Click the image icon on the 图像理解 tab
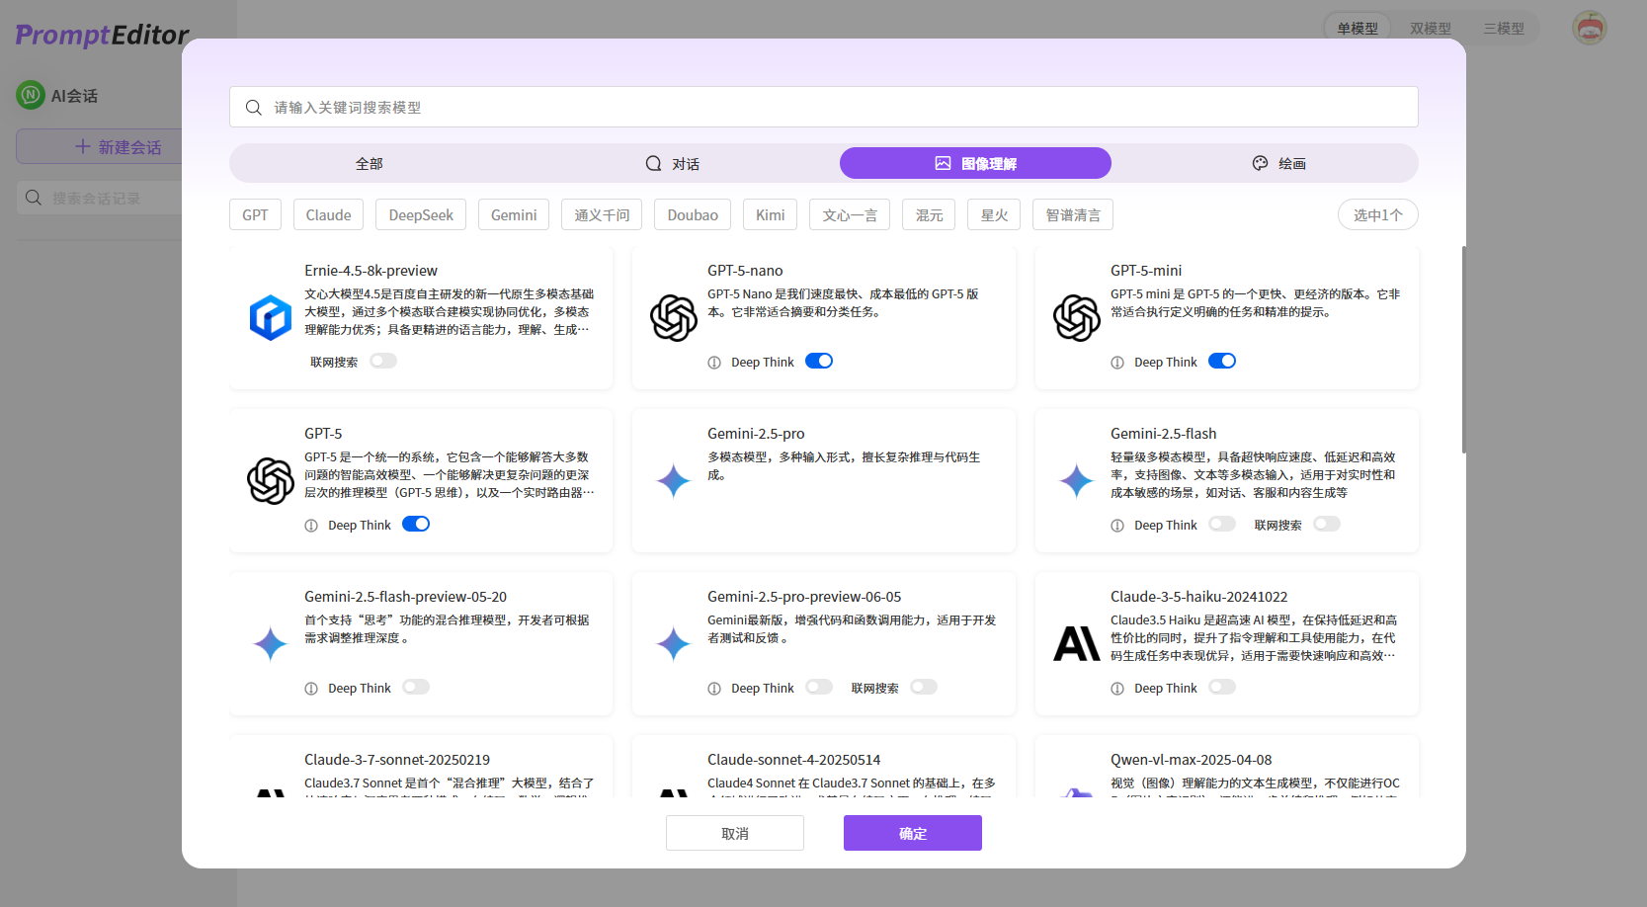Screen dimensions: 1647x907 [x=942, y=162]
